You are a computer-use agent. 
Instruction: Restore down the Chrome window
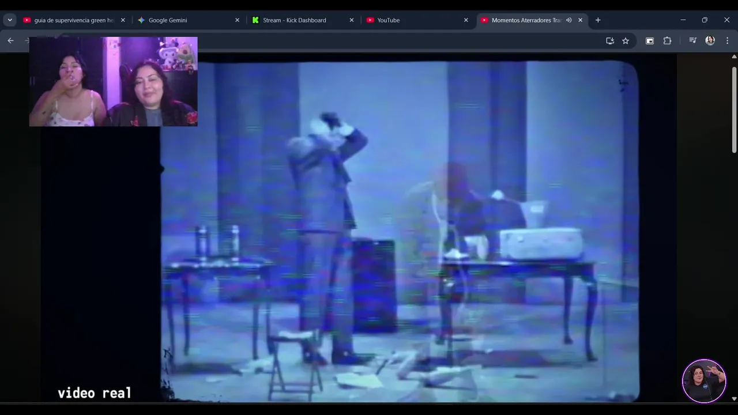705,20
